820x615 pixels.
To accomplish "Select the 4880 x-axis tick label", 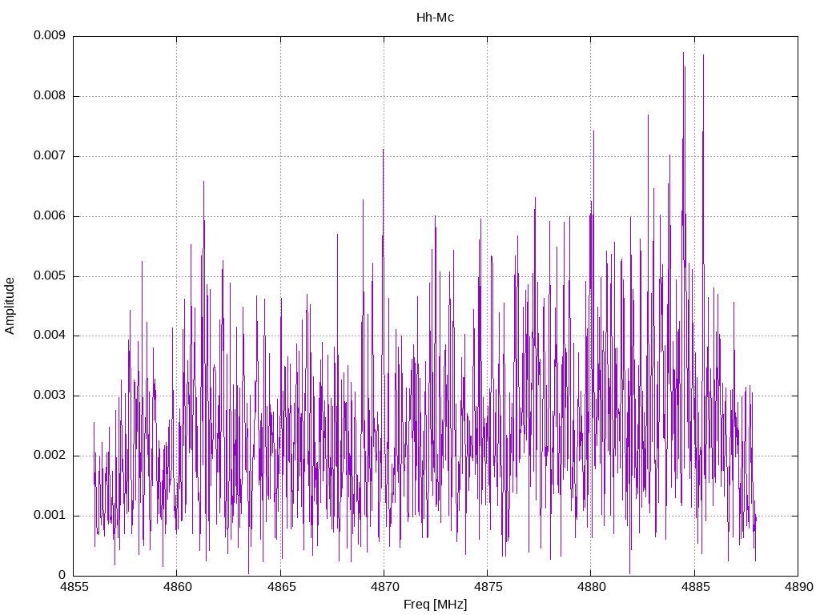I will coord(590,588).
